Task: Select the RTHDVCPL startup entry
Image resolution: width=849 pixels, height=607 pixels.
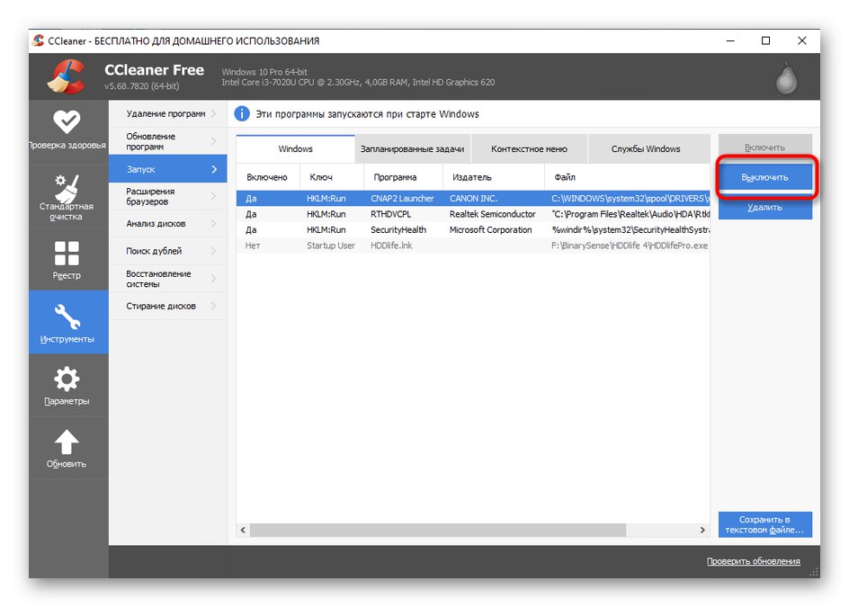Action: pyautogui.click(x=473, y=214)
